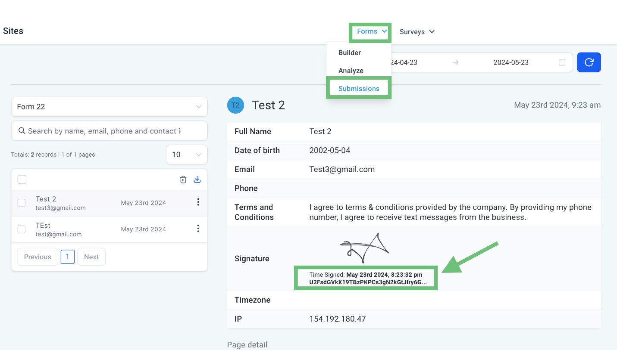Image resolution: width=617 pixels, height=350 pixels.
Task: Click the Time Signed timestamp text
Action: tap(366, 275)
